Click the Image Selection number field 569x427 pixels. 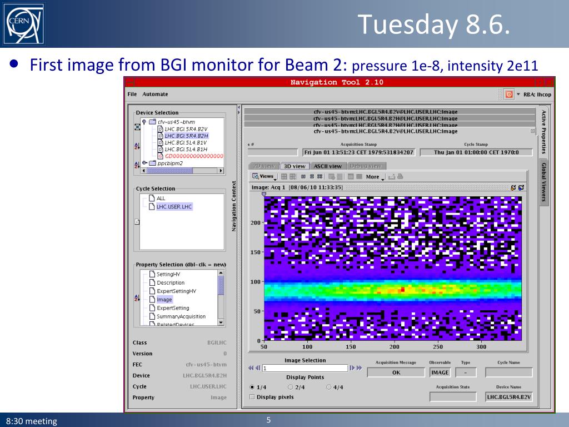pos(305,368)
